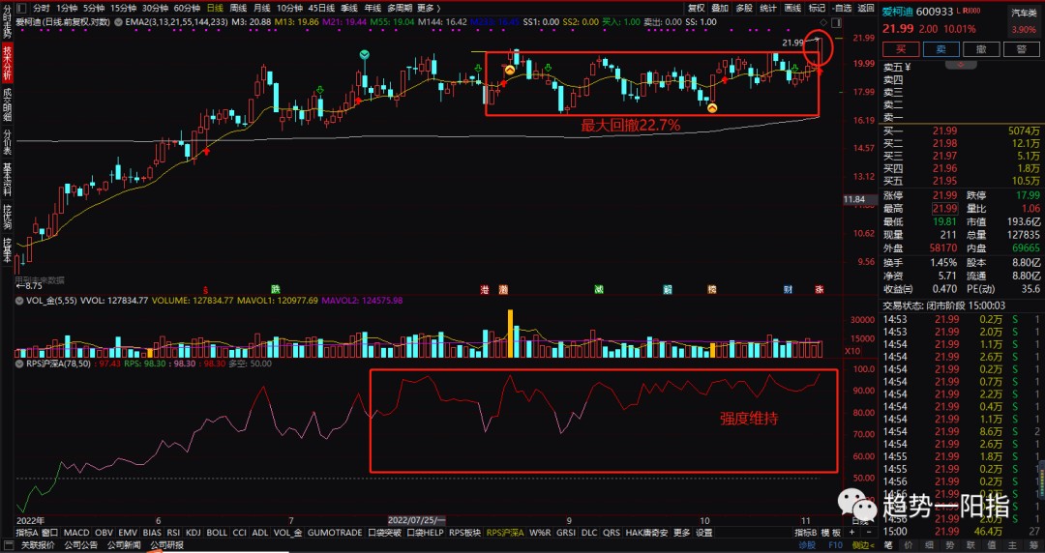Click the 撤 (cancel order) button
The width and height of the screenshot is (1045, 553).
coord(981,48)
